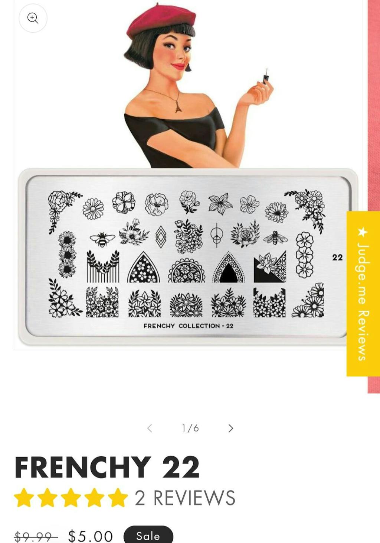Image resolution: width=380 pixels, height=543 pixels.
Task: Click FRENCHY COLLECTION - 22 plate text
Action: pyautogui.click(x=189, y=326)
